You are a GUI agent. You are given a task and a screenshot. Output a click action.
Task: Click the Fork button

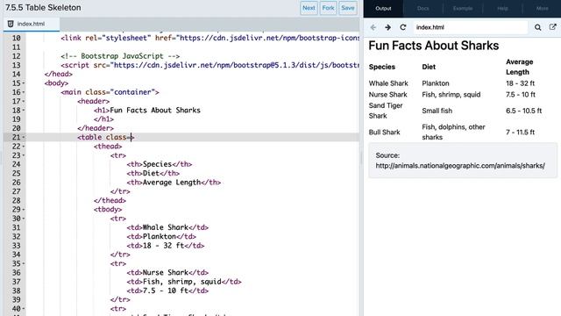coord(328,8)
